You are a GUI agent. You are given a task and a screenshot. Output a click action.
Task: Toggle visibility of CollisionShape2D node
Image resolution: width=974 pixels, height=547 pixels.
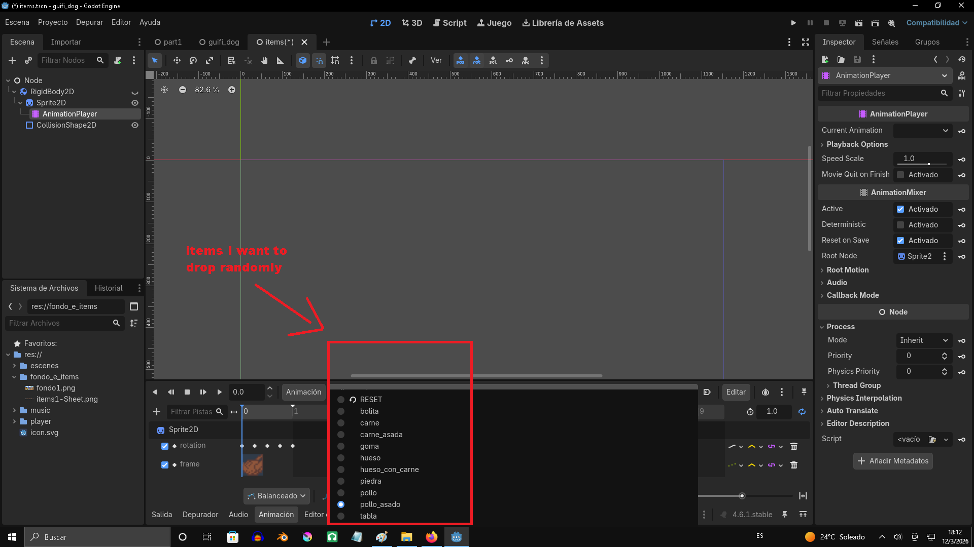[x=135, y=125]
